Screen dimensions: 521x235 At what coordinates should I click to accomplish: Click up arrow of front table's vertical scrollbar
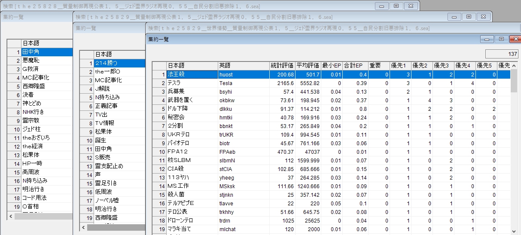coord(514,66)
